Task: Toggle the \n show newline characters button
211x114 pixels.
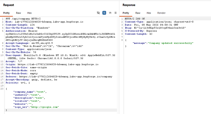Action: pyautogui.click(x=110, y=13)
